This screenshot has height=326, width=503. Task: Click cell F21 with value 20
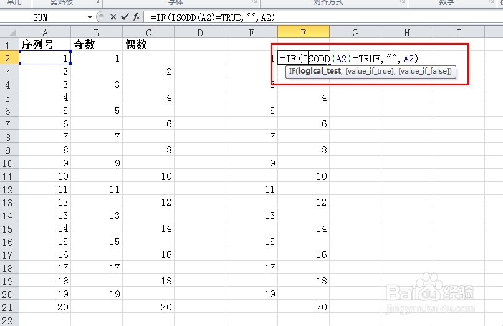[304, 307]
